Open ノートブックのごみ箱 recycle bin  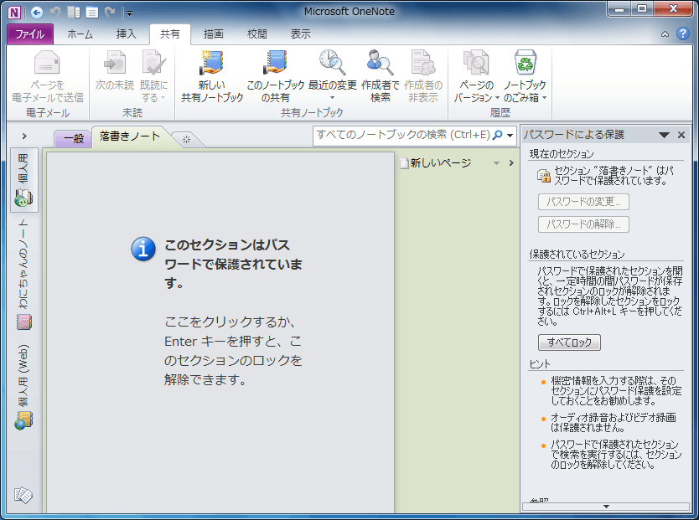pos(526,62)
